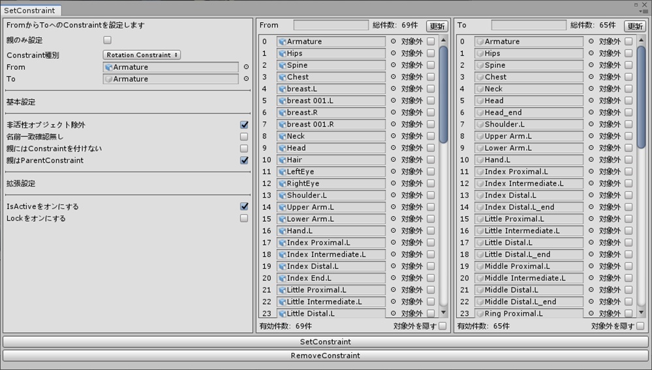This screenshot has height=370, width=652.
Task: Click object picker circle on To row Neck
Action: 591,89
